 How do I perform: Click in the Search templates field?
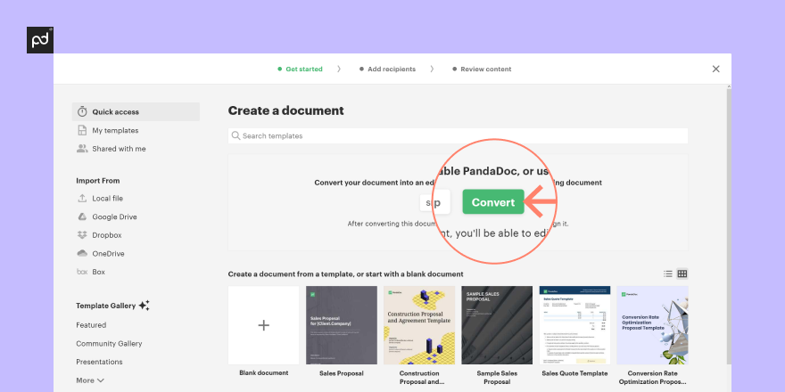[458, 136]
